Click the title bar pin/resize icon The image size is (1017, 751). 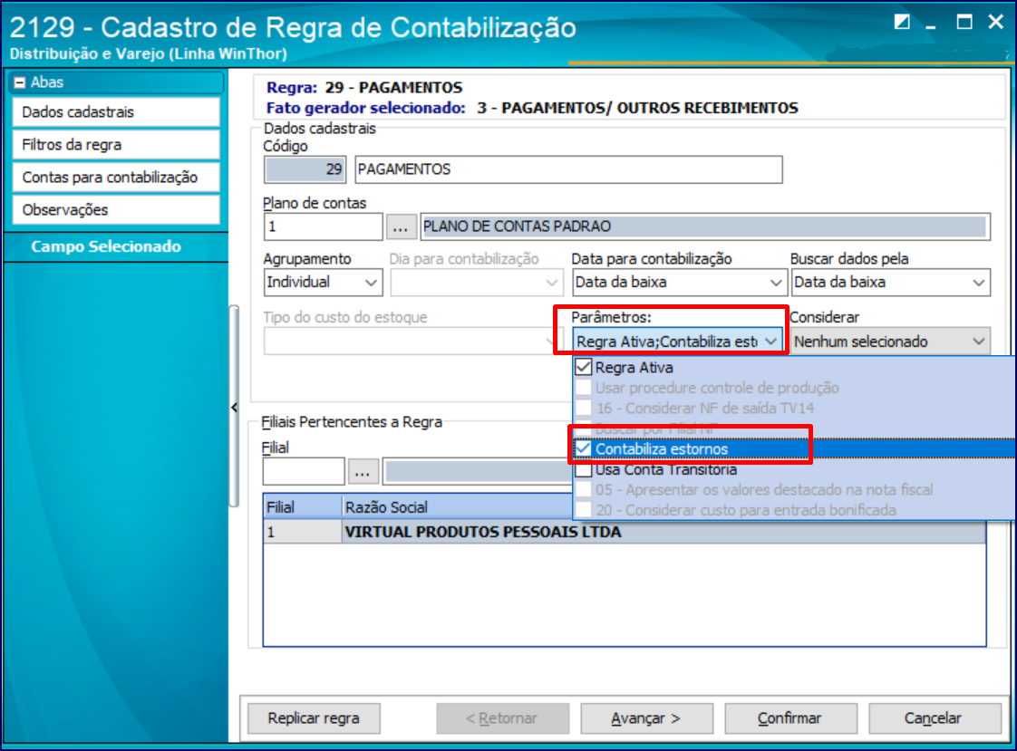[902, 22]
